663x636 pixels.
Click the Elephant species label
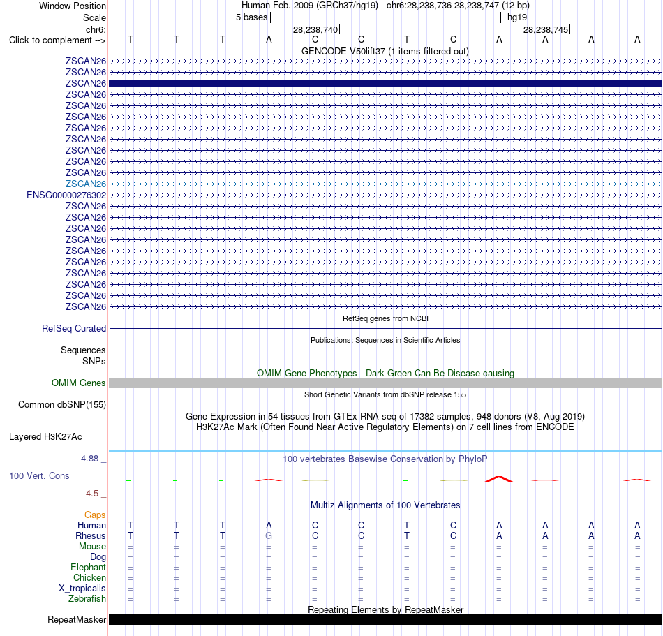(89, 568)
